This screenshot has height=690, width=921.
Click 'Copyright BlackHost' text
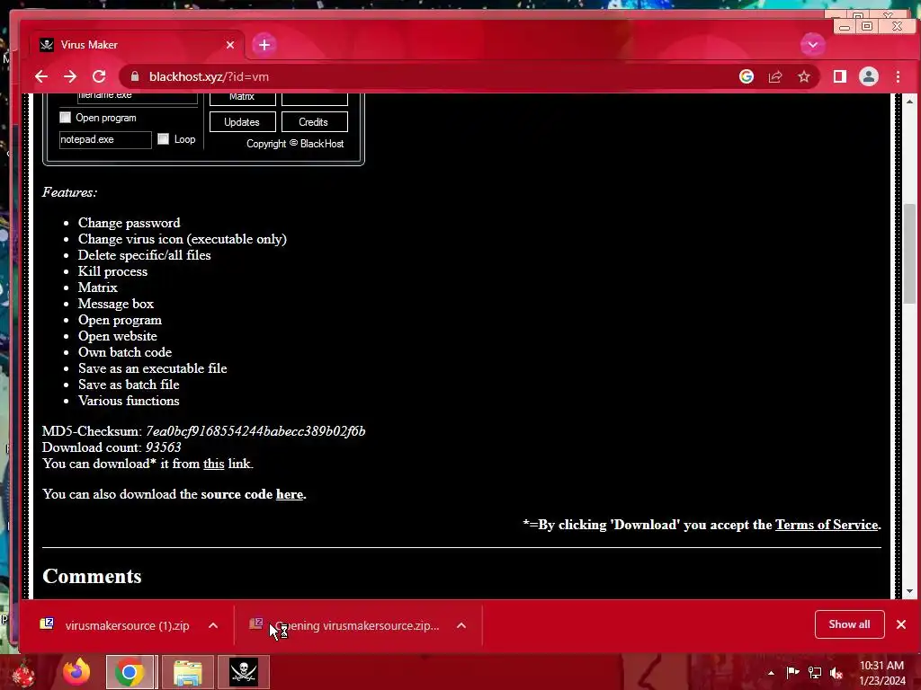(x=295, y=144)
